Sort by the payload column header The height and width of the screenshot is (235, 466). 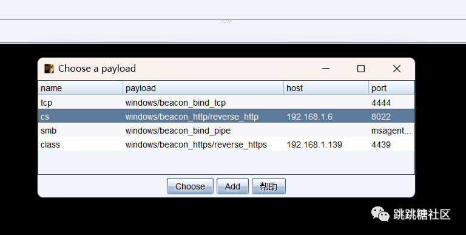[203, 88]
